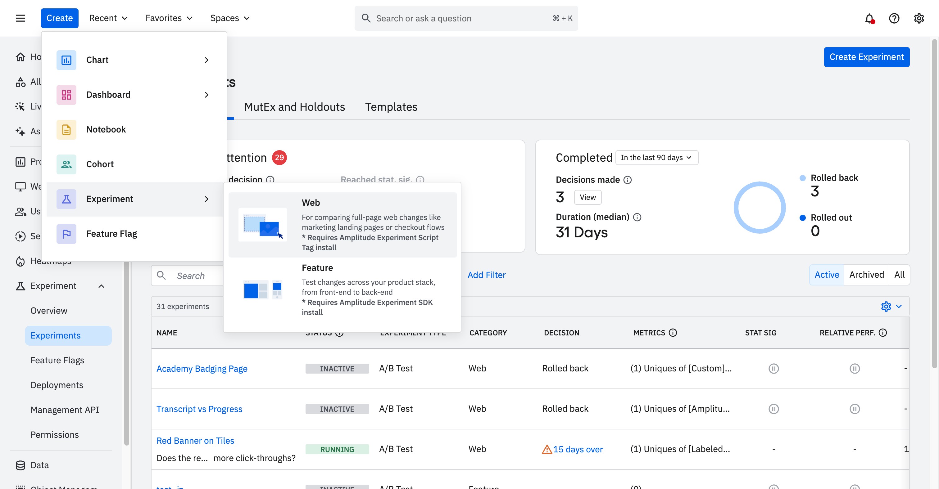Choose the Web experiment option
Viewport: 939px width, 489px height.
[x=342, y=225]
